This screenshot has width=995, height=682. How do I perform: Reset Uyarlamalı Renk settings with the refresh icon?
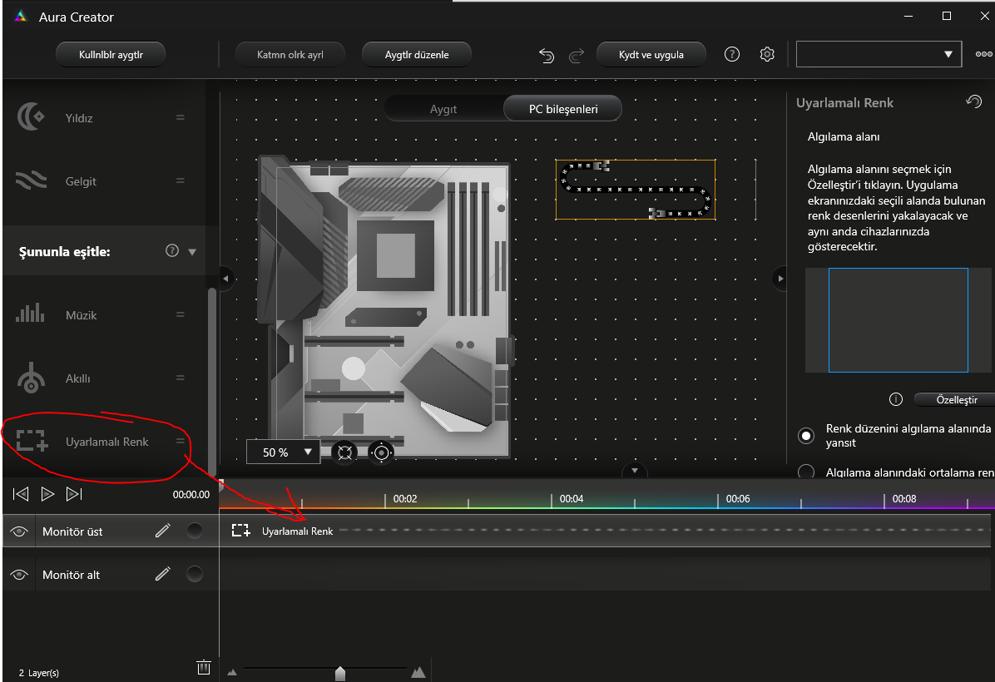973,101
